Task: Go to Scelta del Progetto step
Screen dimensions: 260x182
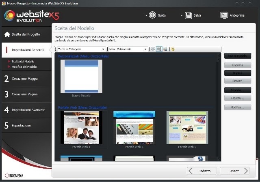Action: (26, 34)
